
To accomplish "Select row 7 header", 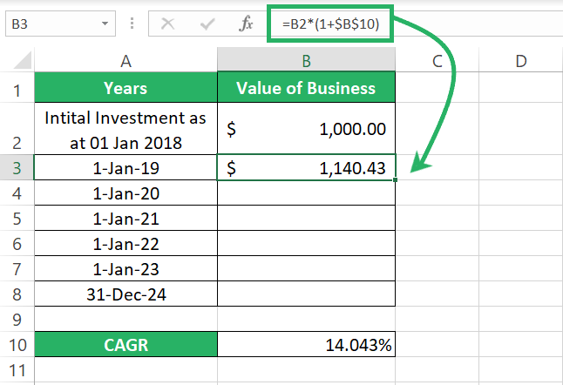I will click(17, 268).
